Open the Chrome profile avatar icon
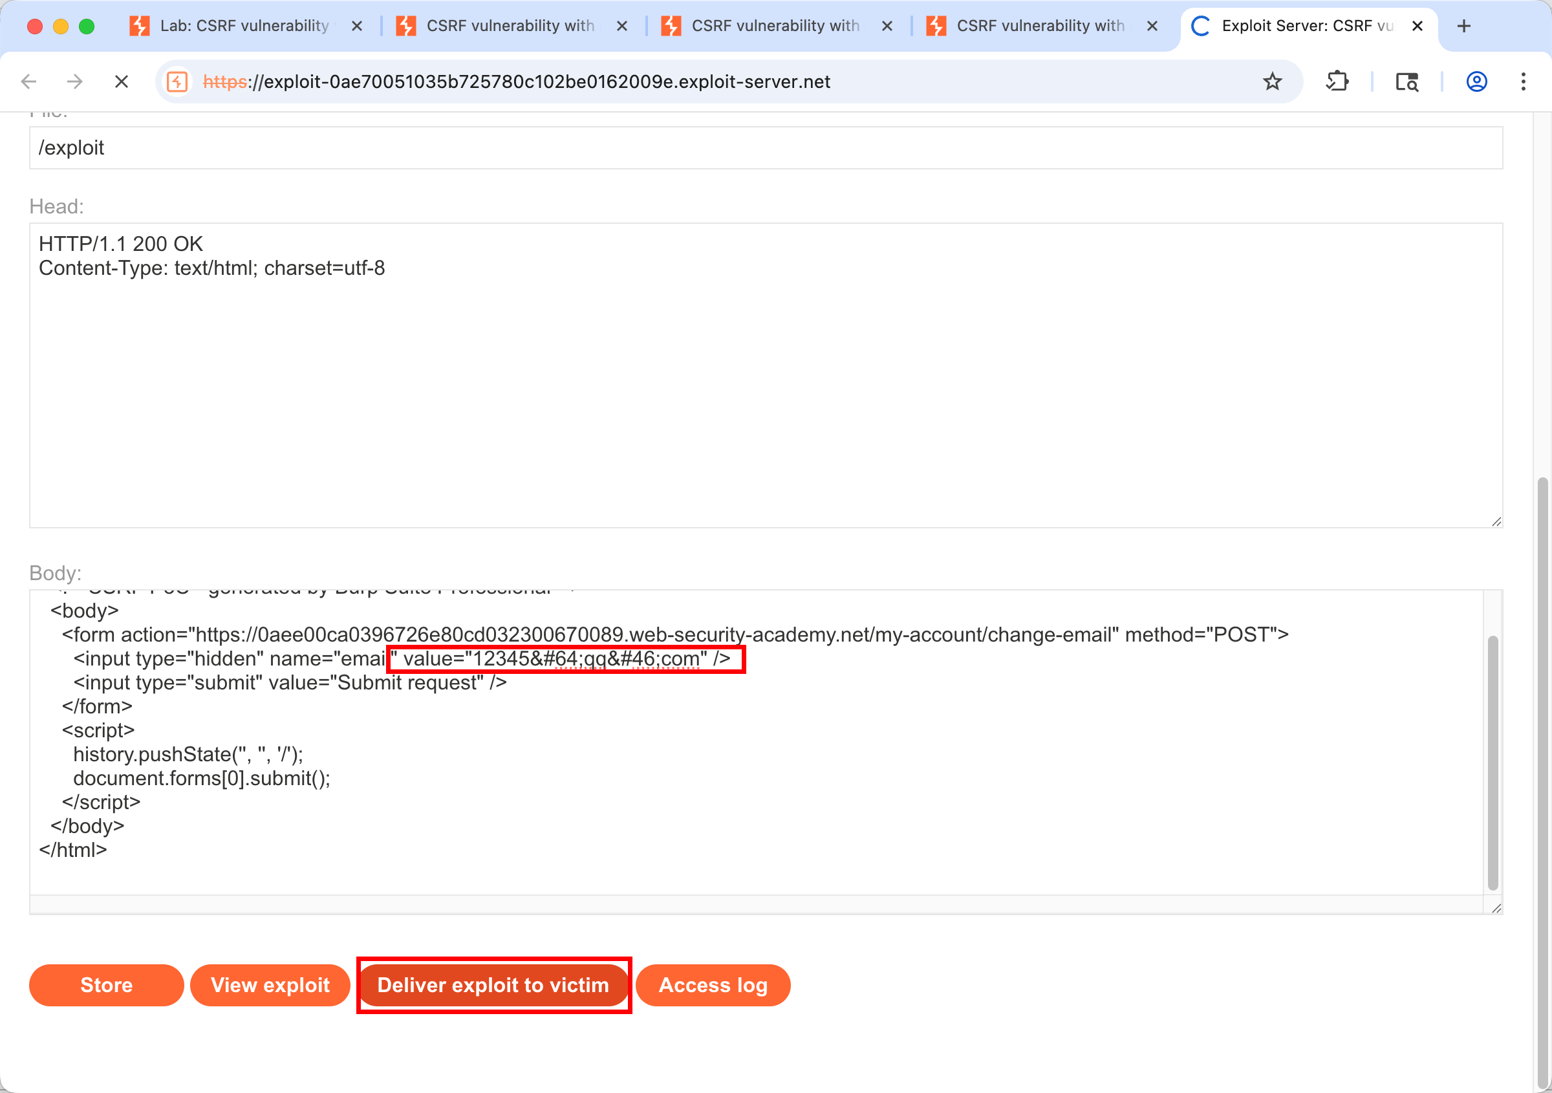This screenshot has height=1093, width=1552. 1476,81
